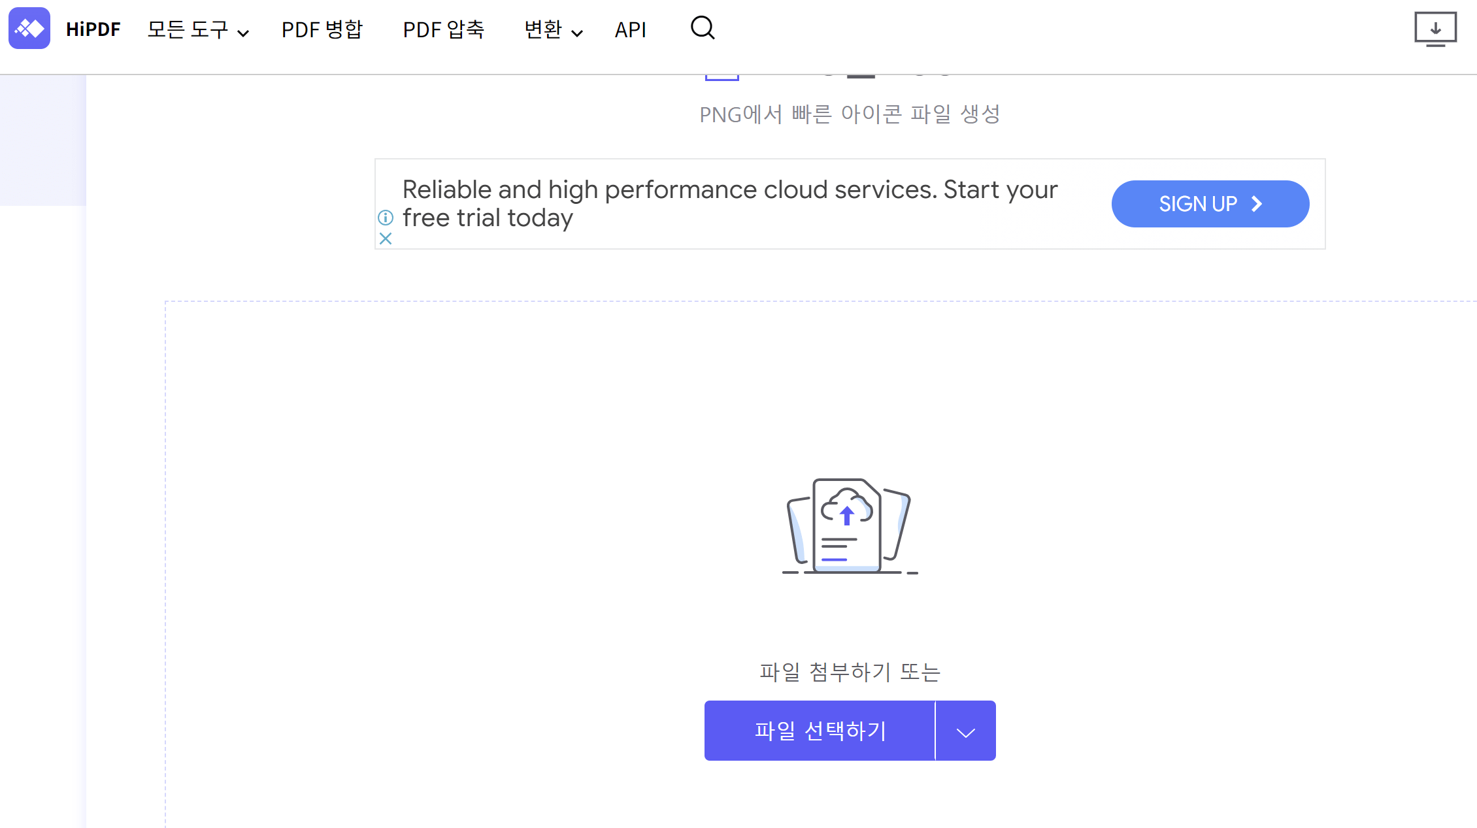Click the search magnifier icon
Viewport: 1477px width, 828px height.
(703, 28)
